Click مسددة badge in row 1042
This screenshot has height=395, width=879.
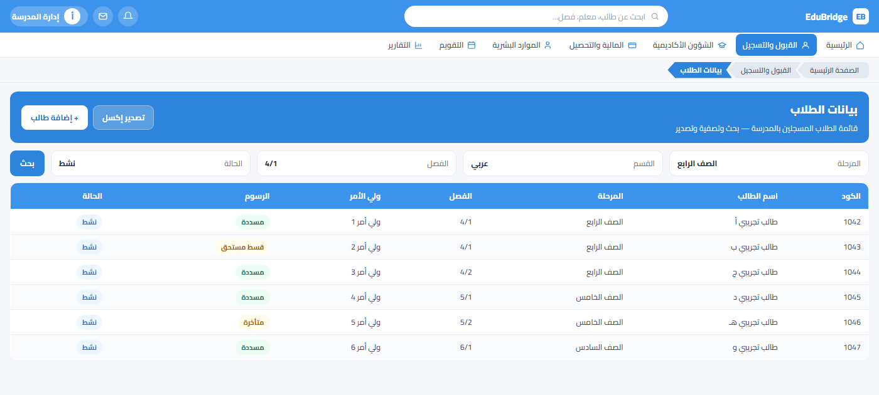(x=252, y=222)
